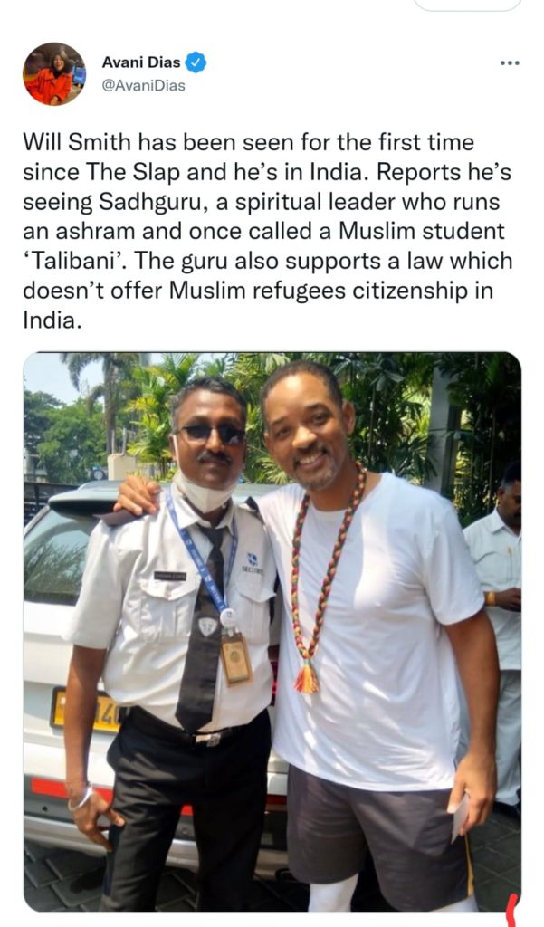Image resolution: width=544 pixels, height=927 pixels.
Task: Click the quoted word 'Talibani' in the tweet
Action: pos(72,262)
